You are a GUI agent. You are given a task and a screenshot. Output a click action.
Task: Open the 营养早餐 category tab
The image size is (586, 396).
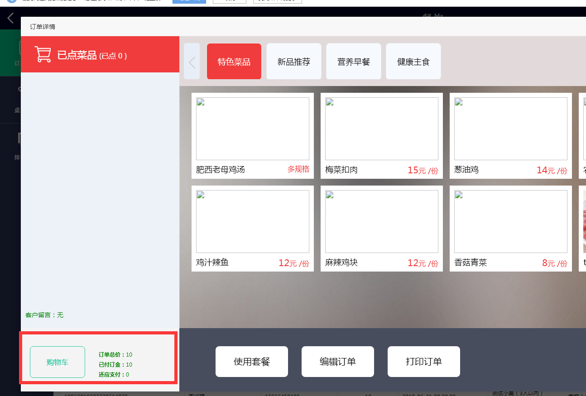pos(354,62)
